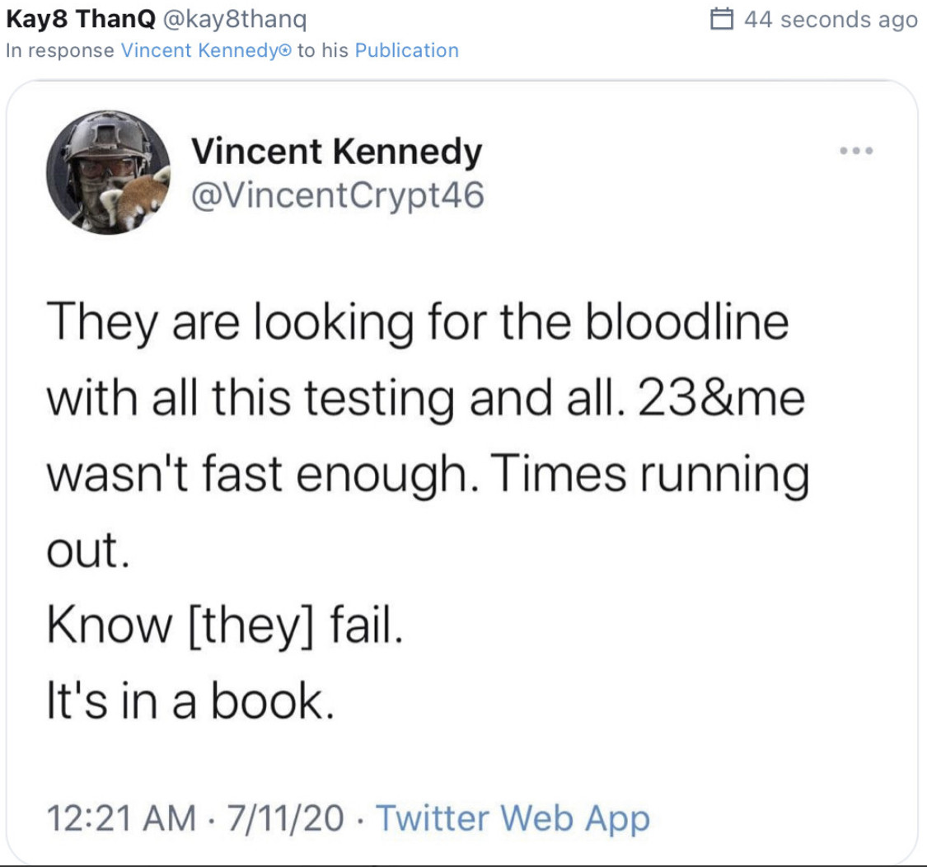Open the three-dot more options menu
927x867 pixels.
[855, 152]
